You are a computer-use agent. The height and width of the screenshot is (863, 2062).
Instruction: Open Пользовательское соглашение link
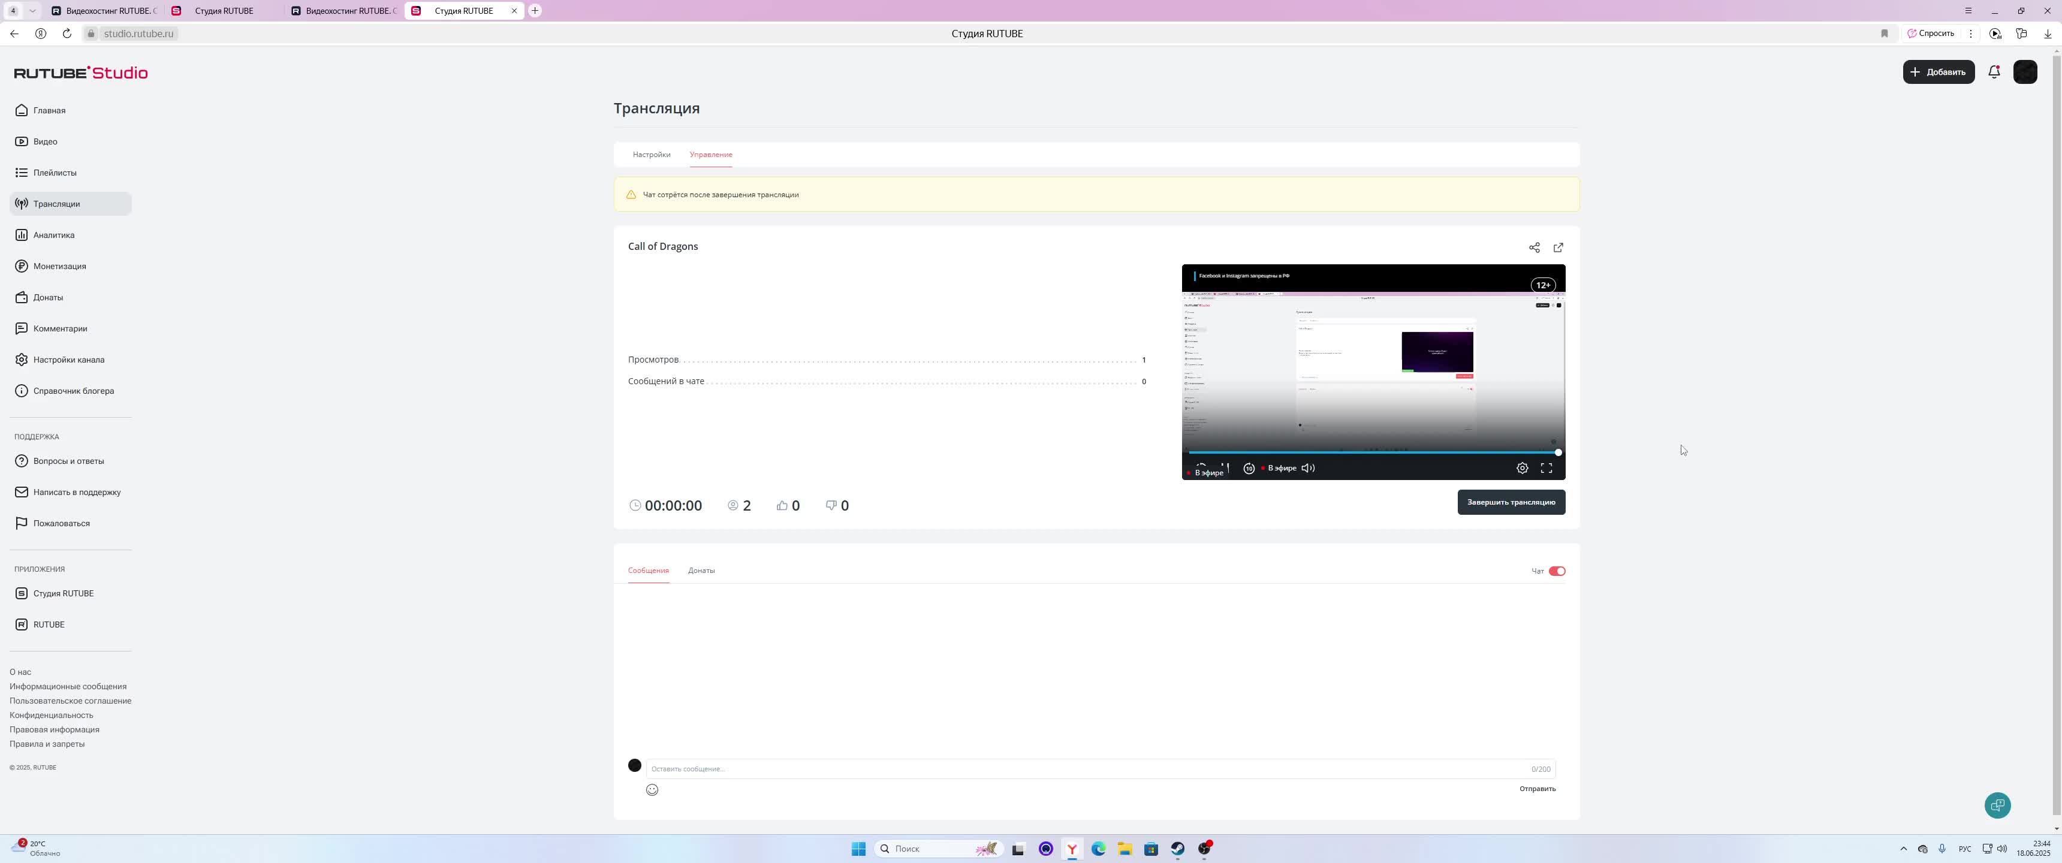(x=71, y=701)
